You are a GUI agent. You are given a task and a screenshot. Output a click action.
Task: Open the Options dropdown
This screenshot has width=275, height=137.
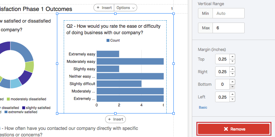click(x=126, y=8)
